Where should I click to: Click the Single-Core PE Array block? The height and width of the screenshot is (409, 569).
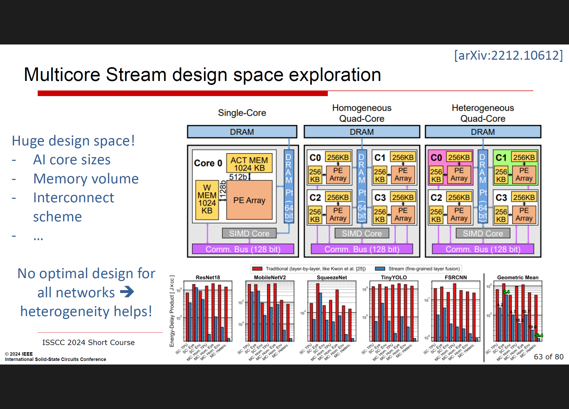pos(249,200)
